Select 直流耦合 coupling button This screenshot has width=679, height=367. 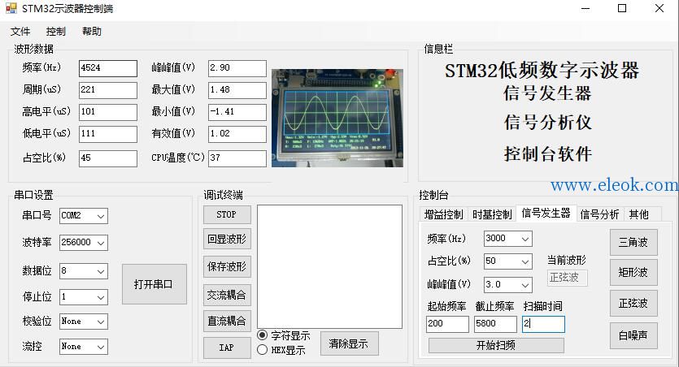227,322
